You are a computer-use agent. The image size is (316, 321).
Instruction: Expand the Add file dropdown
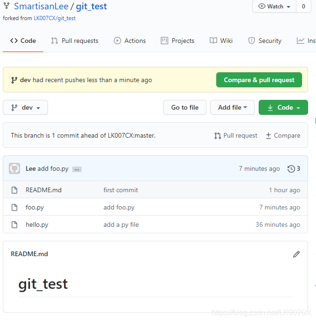point(232,107)
